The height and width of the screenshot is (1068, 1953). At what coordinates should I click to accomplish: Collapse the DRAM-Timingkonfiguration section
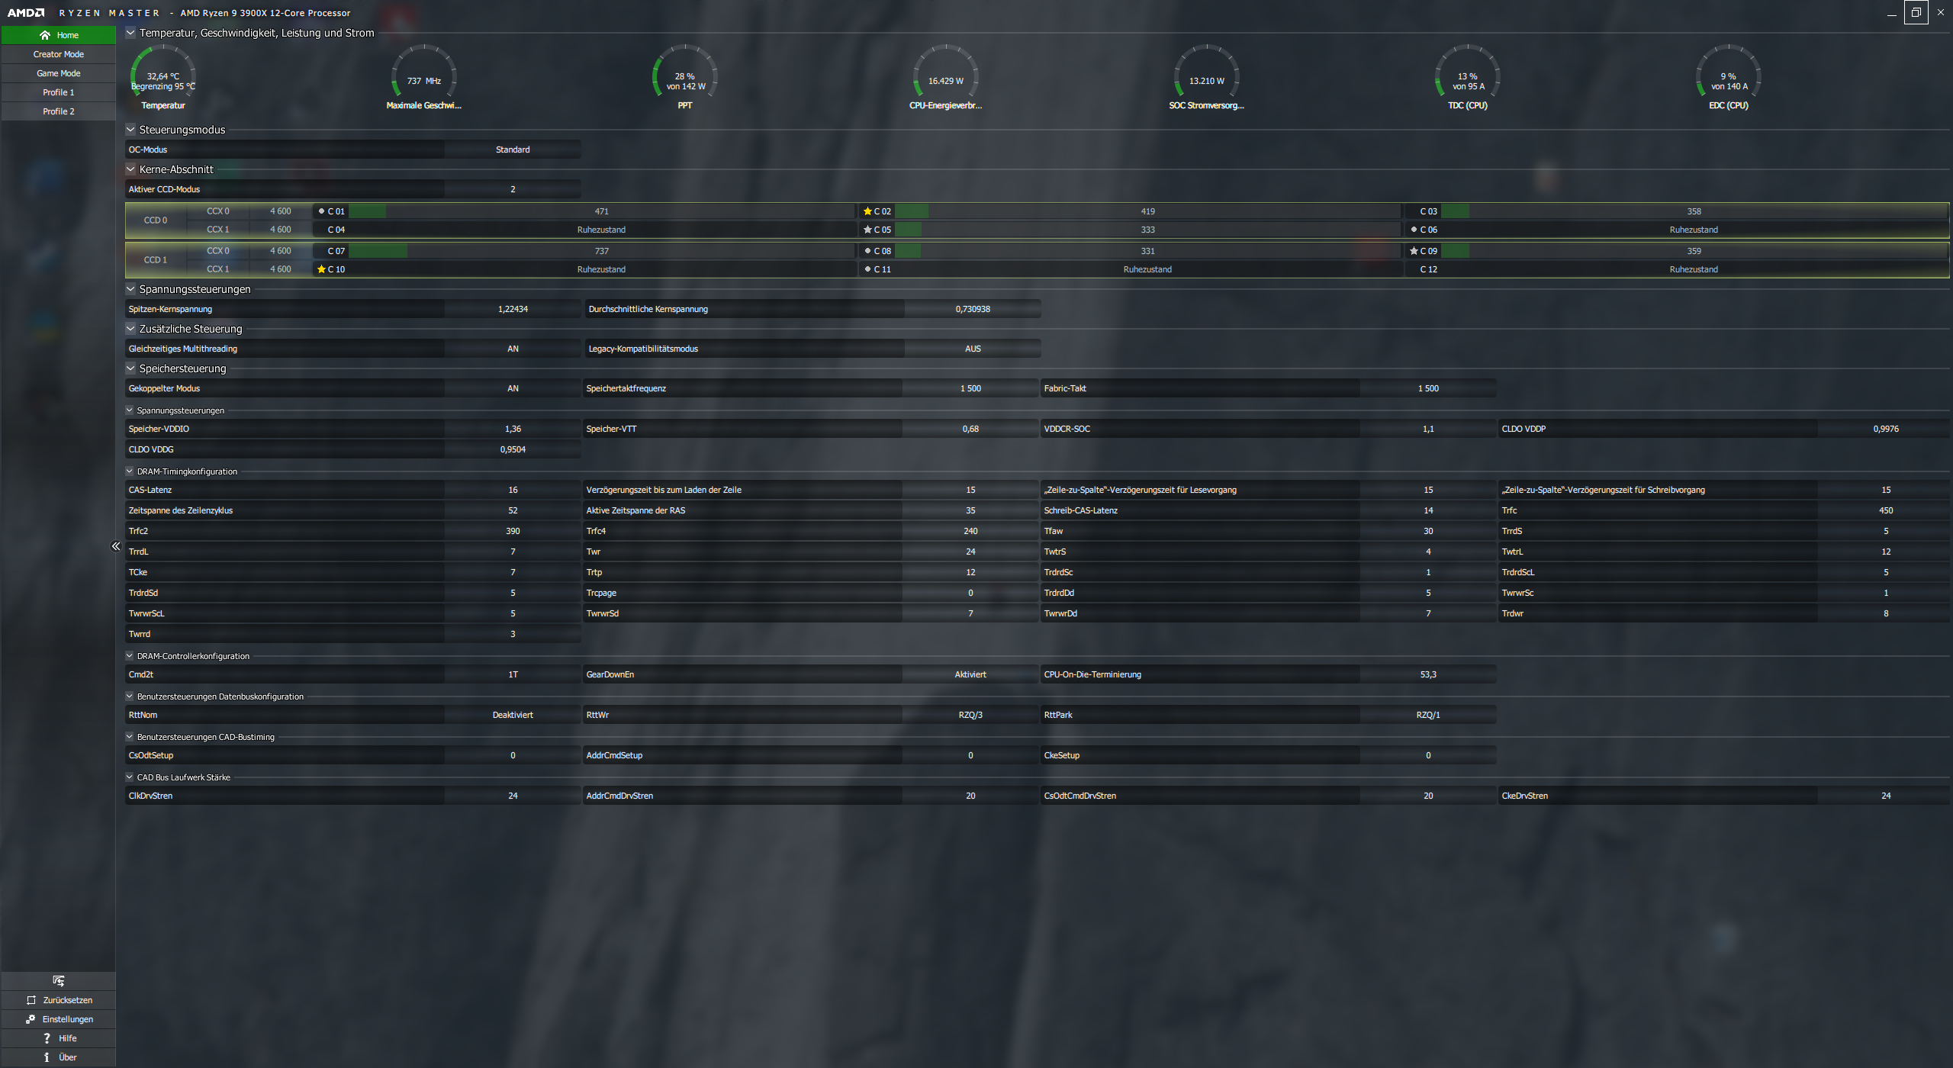[130, 471]
